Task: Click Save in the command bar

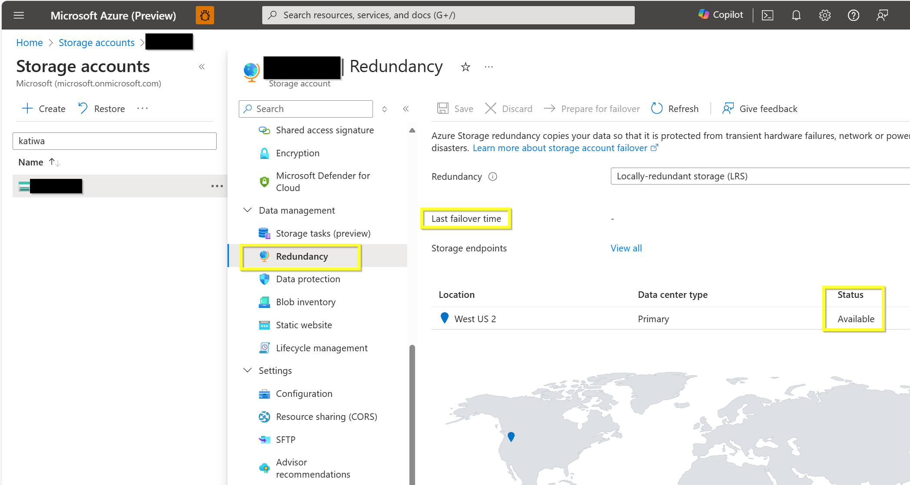Action: [x=455, y=109]
